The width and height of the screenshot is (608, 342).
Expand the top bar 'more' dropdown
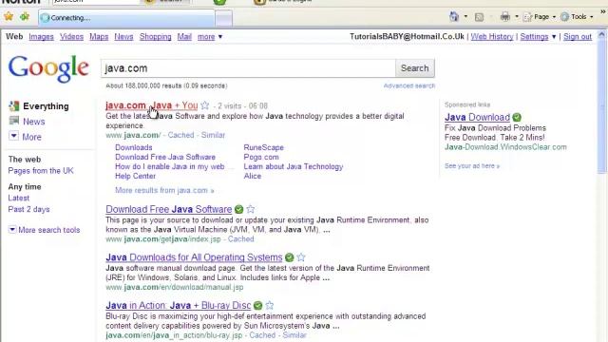(x=210, y=36)
